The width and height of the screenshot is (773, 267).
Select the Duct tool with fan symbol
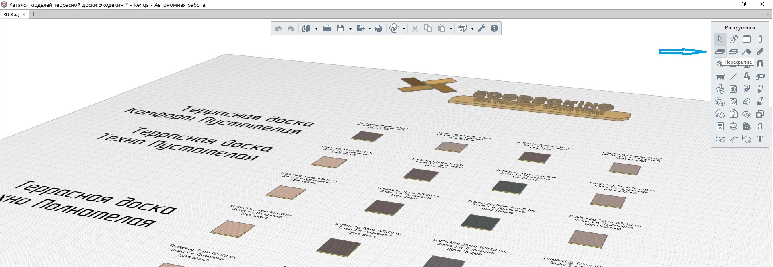tap(720, 114)
